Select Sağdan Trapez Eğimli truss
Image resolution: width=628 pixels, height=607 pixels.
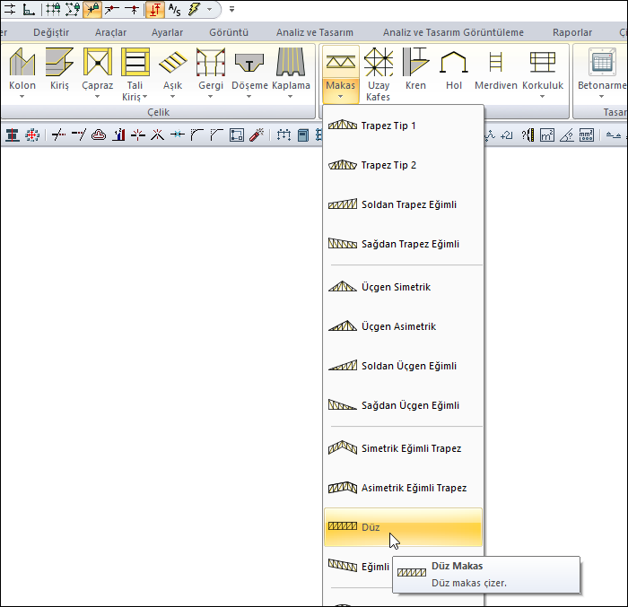410,244
